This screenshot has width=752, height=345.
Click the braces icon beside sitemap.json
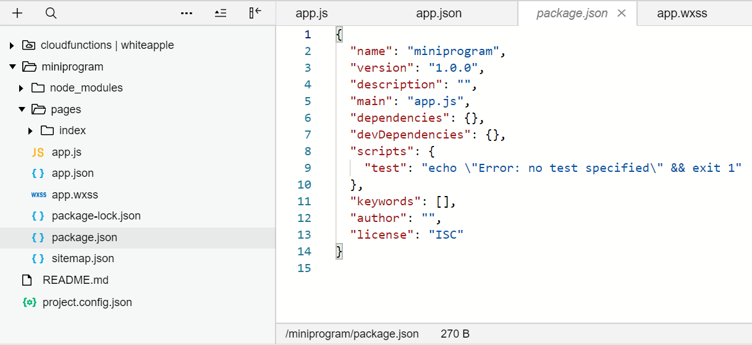(x=38, y=258)
